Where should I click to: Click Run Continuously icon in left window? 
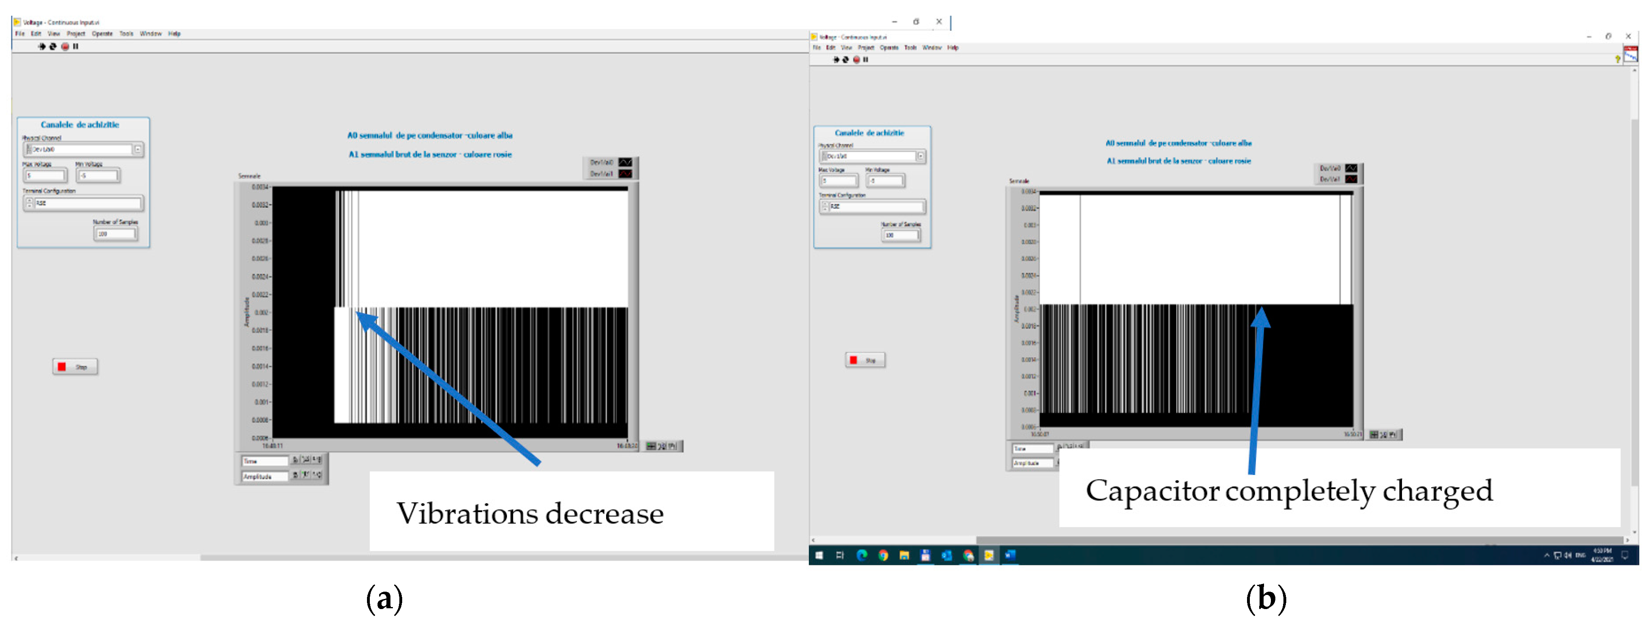tap(53, 46)
